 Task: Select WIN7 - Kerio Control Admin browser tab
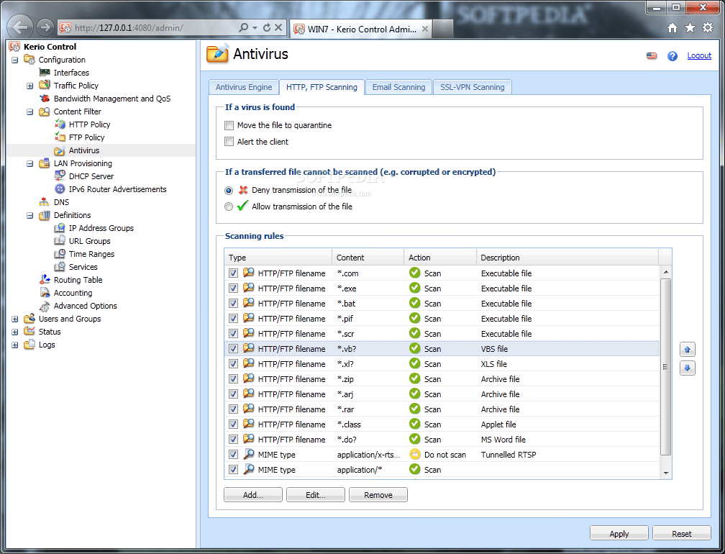click(x=362, y=29)
